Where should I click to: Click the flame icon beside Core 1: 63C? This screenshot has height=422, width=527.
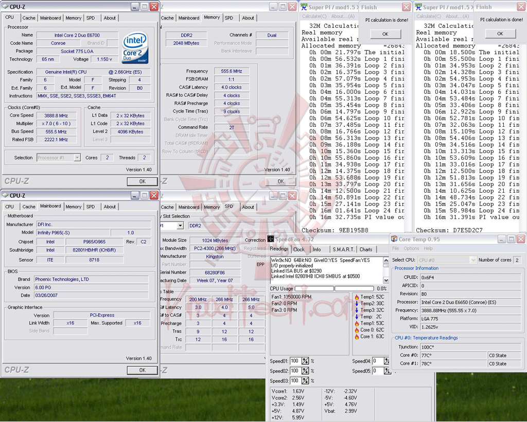357,336
